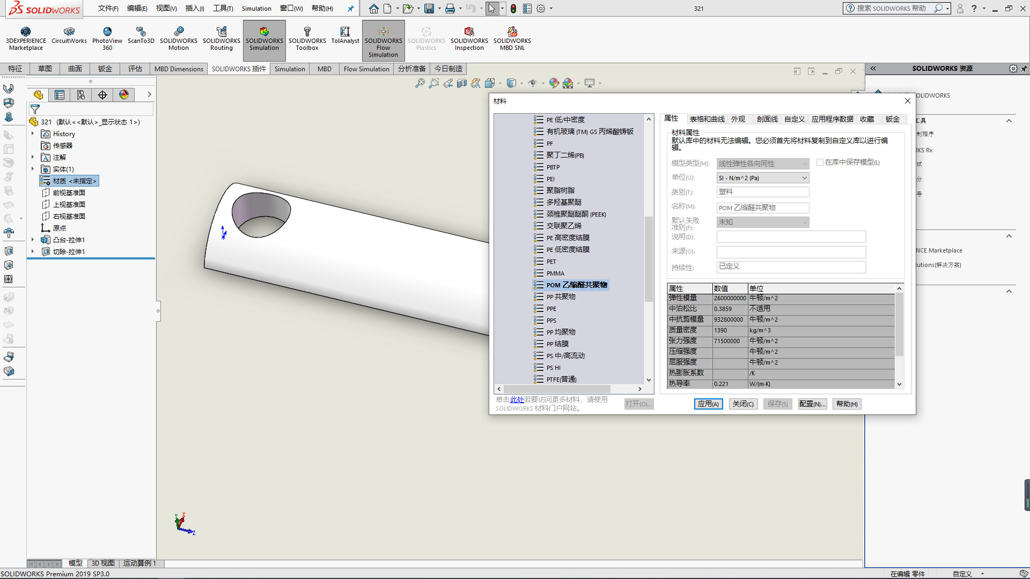
Task: Click the Edit Appearance icon
Action: click(x=554, y=83)
